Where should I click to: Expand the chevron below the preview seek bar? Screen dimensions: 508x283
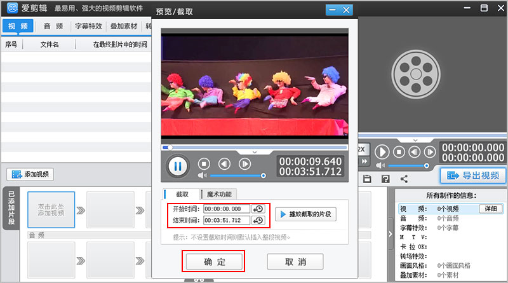coord(255,153)
